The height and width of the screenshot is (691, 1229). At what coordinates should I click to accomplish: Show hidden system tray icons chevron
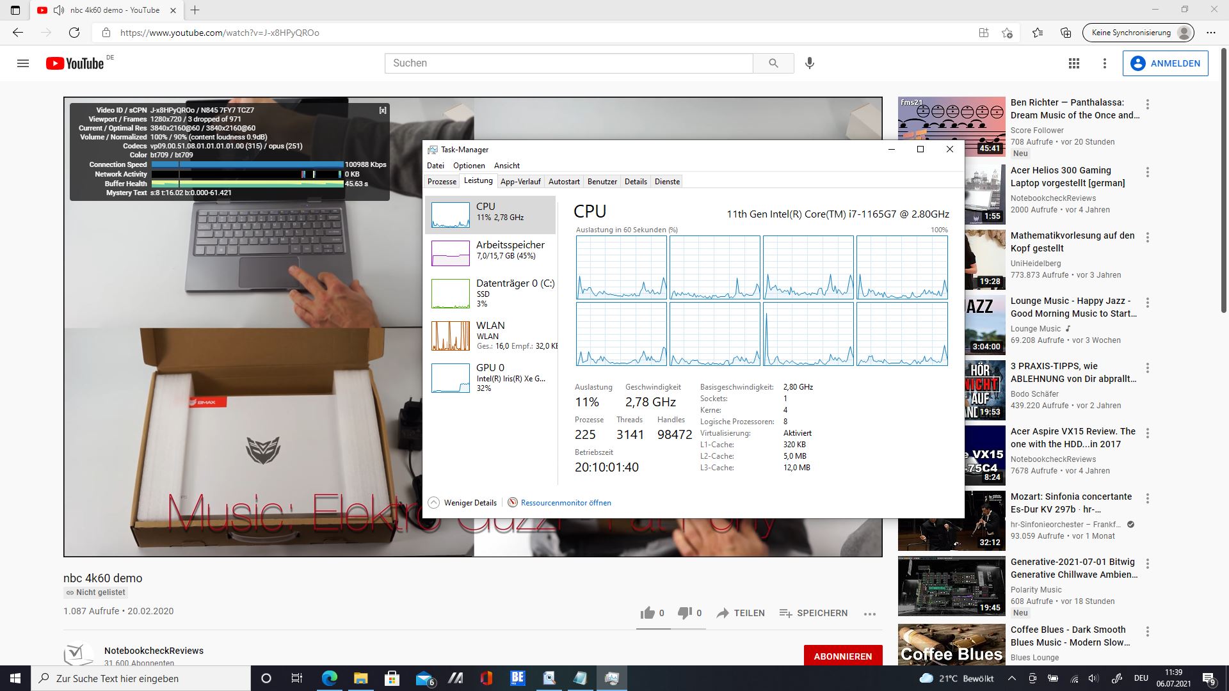(x=1011, y=678)
